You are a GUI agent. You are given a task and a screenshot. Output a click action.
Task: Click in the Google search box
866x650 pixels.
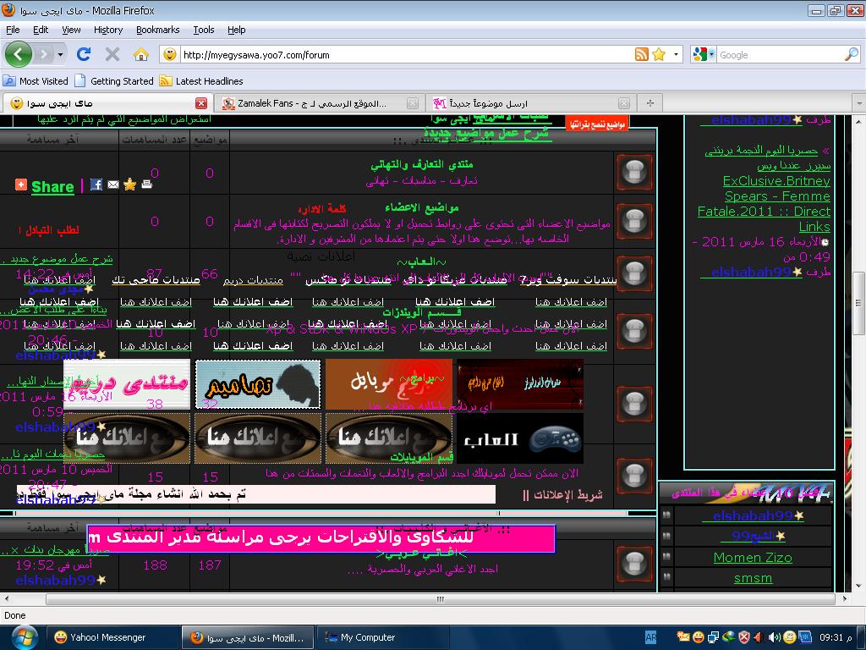point(780,55)
